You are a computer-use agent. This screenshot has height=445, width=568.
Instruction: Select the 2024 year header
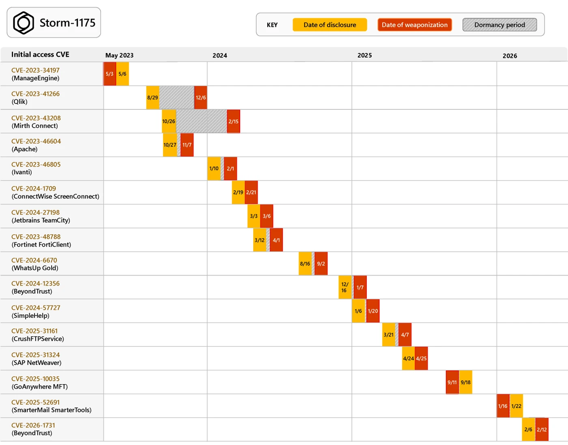pos(219,55)
